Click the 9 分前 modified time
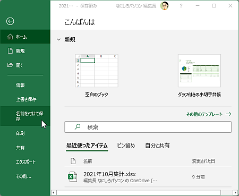 coord(198,177)
